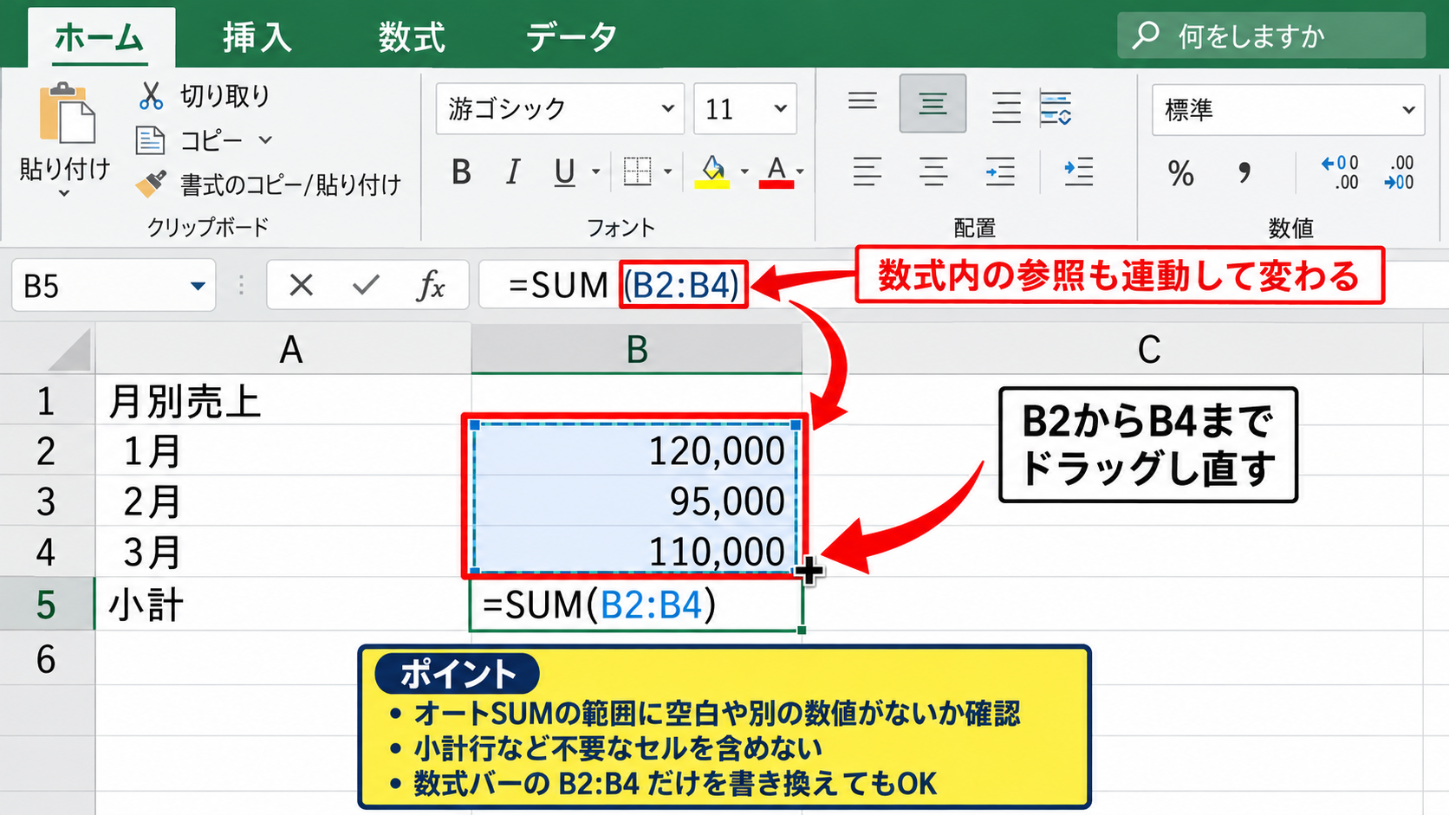This screenshot has height=815, width=1449.
Task: Center cell text horizontally
Action: (x=933, y=171)
